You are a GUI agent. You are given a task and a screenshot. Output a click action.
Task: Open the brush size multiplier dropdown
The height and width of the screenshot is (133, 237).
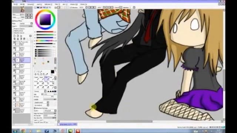[x=43, y=94]
